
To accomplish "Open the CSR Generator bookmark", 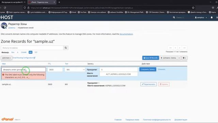I will [155, 12].
